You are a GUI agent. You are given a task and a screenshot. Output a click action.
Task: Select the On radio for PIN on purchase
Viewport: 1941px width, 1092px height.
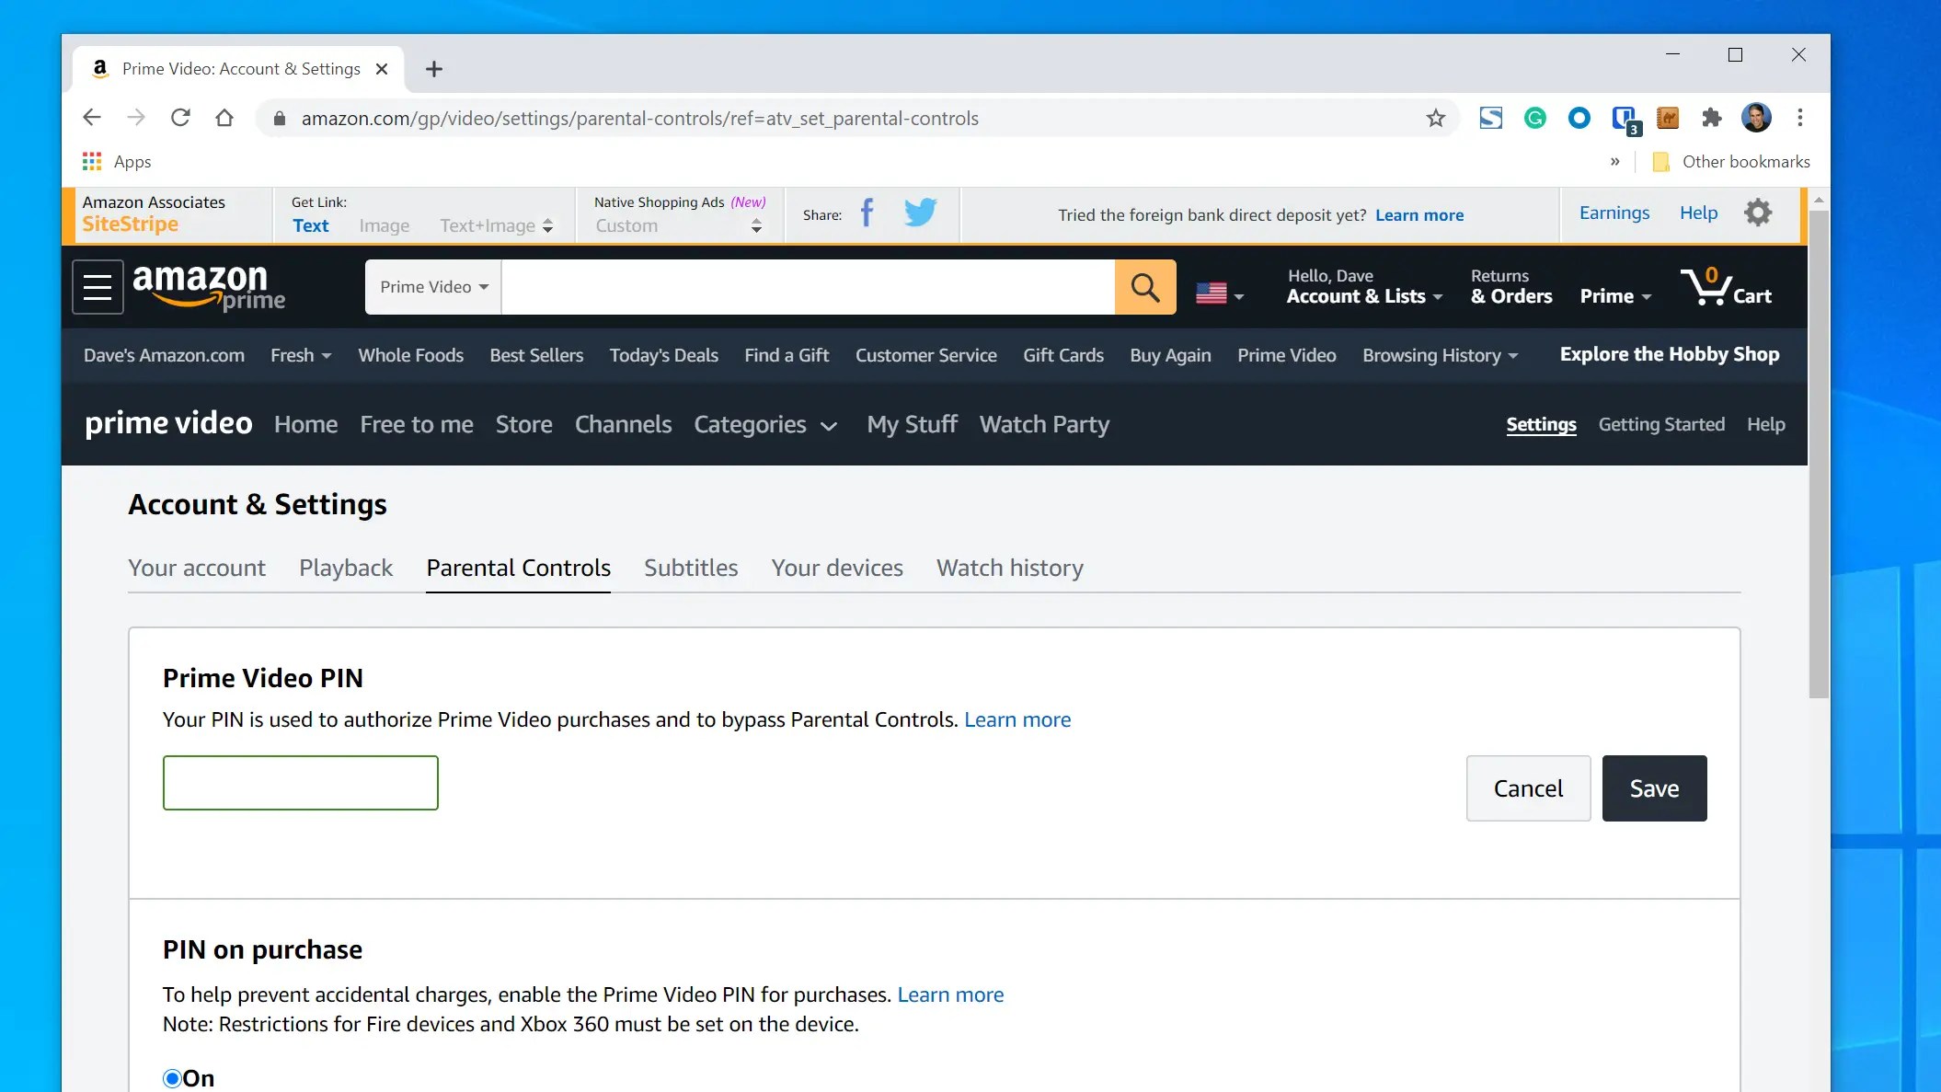pos(172,1078)
